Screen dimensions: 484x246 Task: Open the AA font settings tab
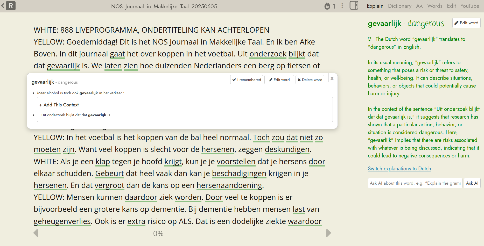419,6
